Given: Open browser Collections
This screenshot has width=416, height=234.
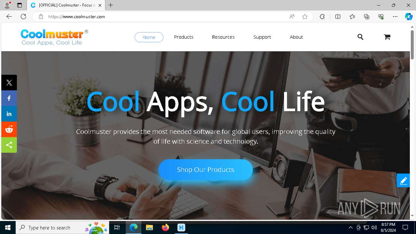Looking at the screenshot, I should tap(367, 17).
